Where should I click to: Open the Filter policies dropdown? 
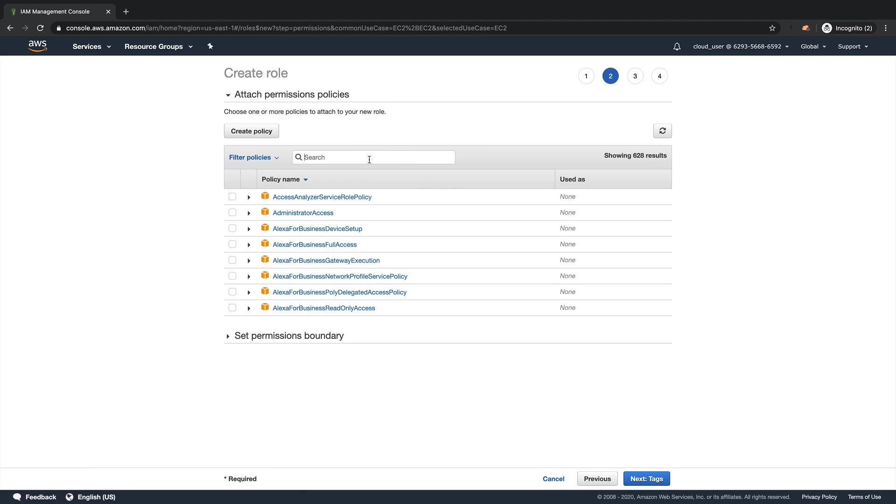(x=253, y=158)
